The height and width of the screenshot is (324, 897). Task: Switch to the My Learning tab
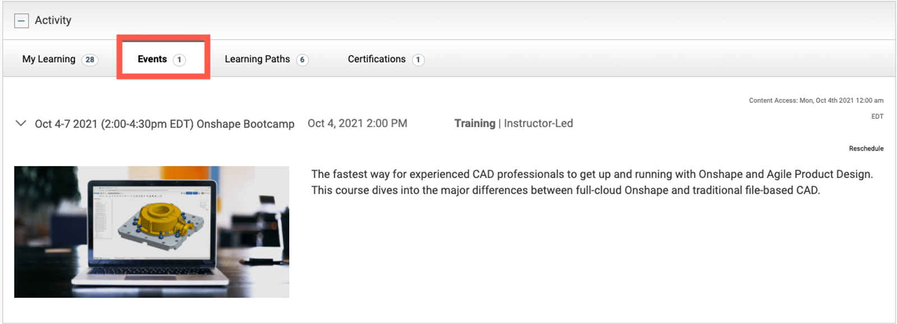pyautogui.click(x=49, y=59)
